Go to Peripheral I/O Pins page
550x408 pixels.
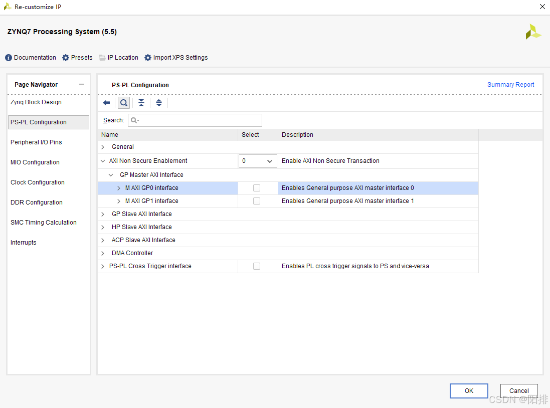36,142
